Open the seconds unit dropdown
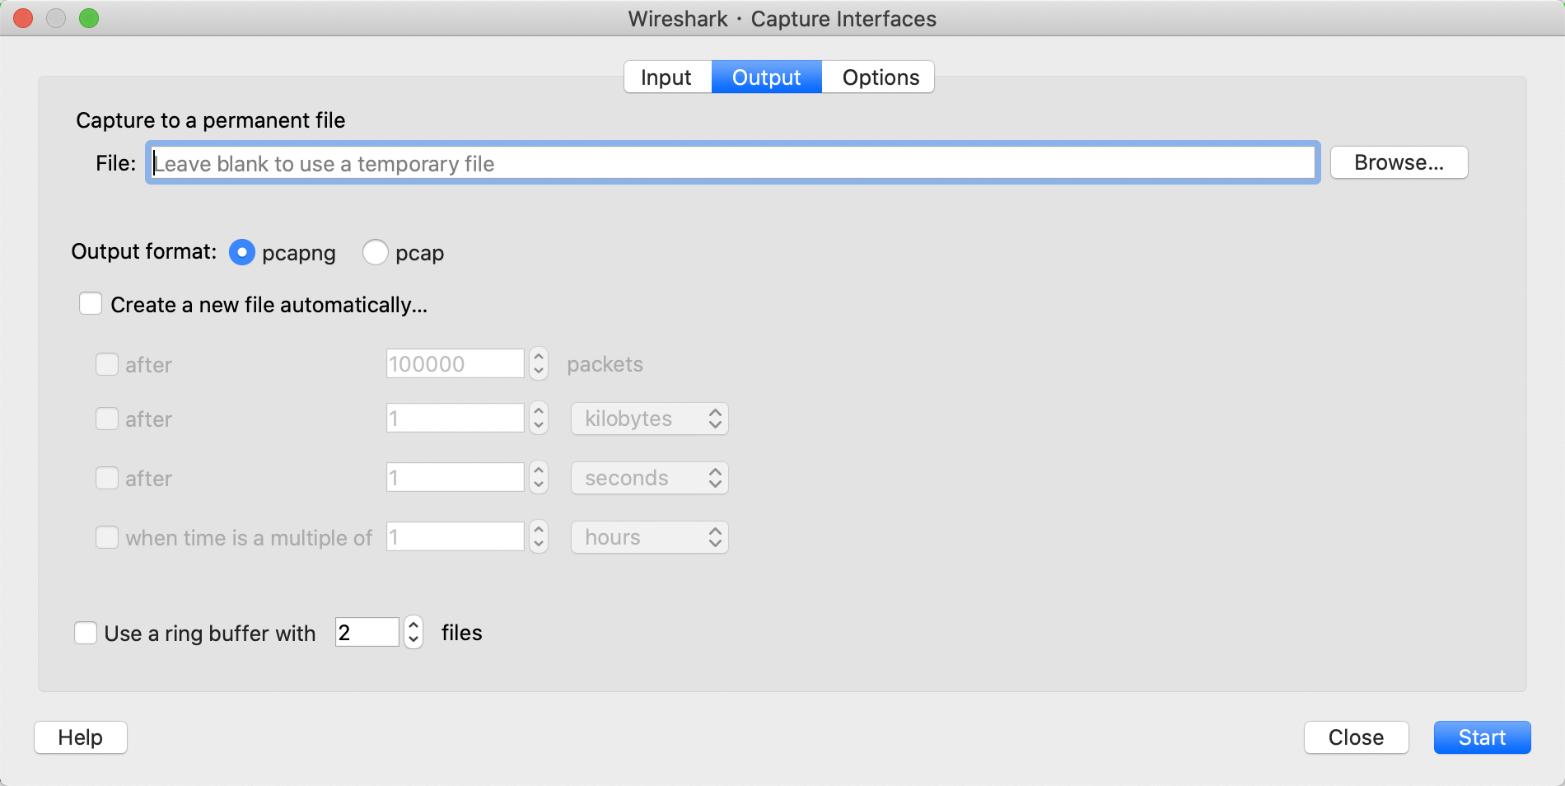The width and height of the screenshot is (1565, 786). point(650,478)
